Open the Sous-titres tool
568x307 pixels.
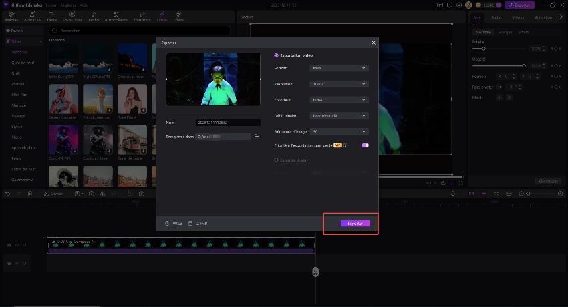tap(72, 17)
